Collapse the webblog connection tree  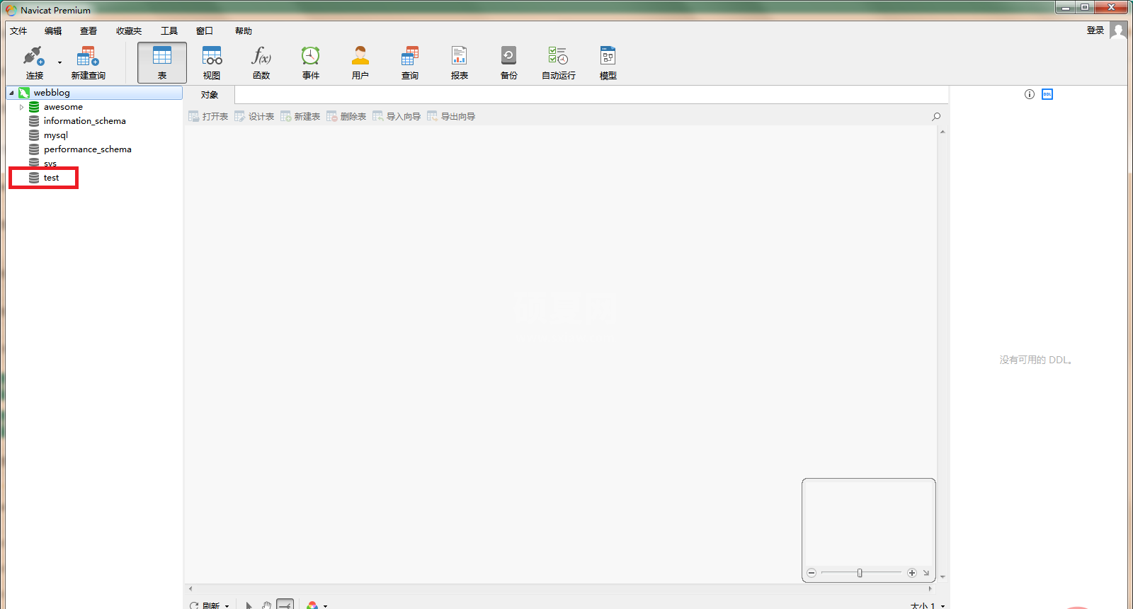[11, 93]
